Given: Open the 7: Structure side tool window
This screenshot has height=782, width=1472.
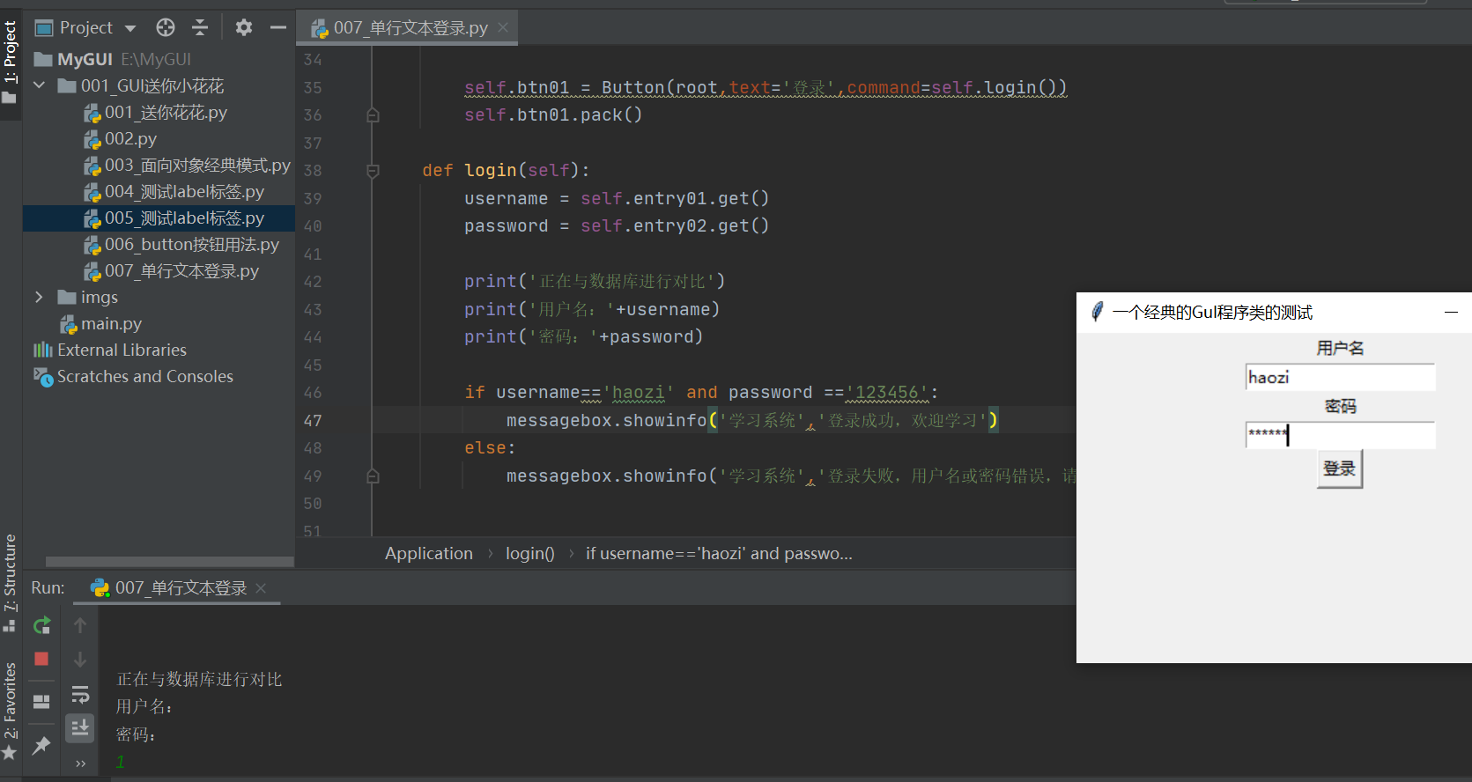Looking at the screenshot, I should pos(10,581).
